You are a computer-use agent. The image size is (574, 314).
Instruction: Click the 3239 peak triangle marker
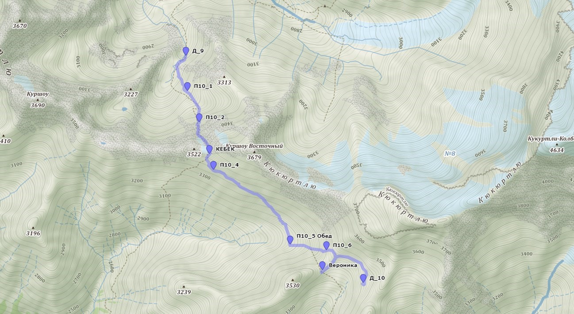[x=184, y=286]
